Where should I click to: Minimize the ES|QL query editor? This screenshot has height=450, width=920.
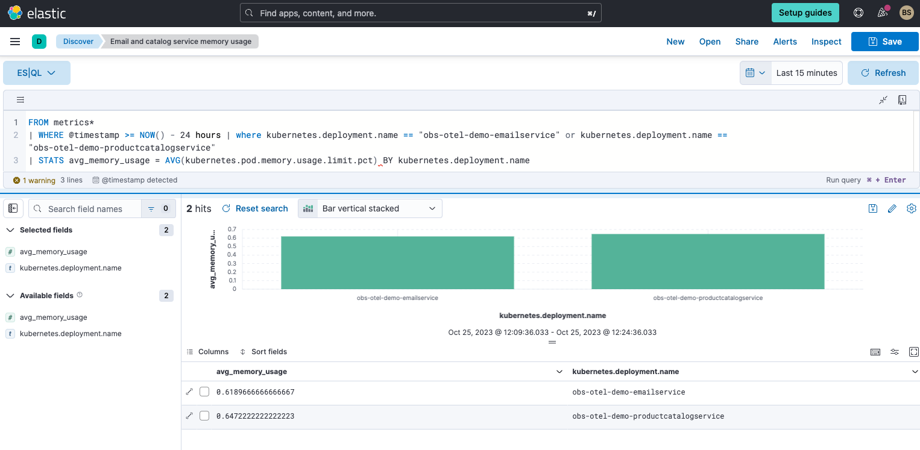point(883,100)
